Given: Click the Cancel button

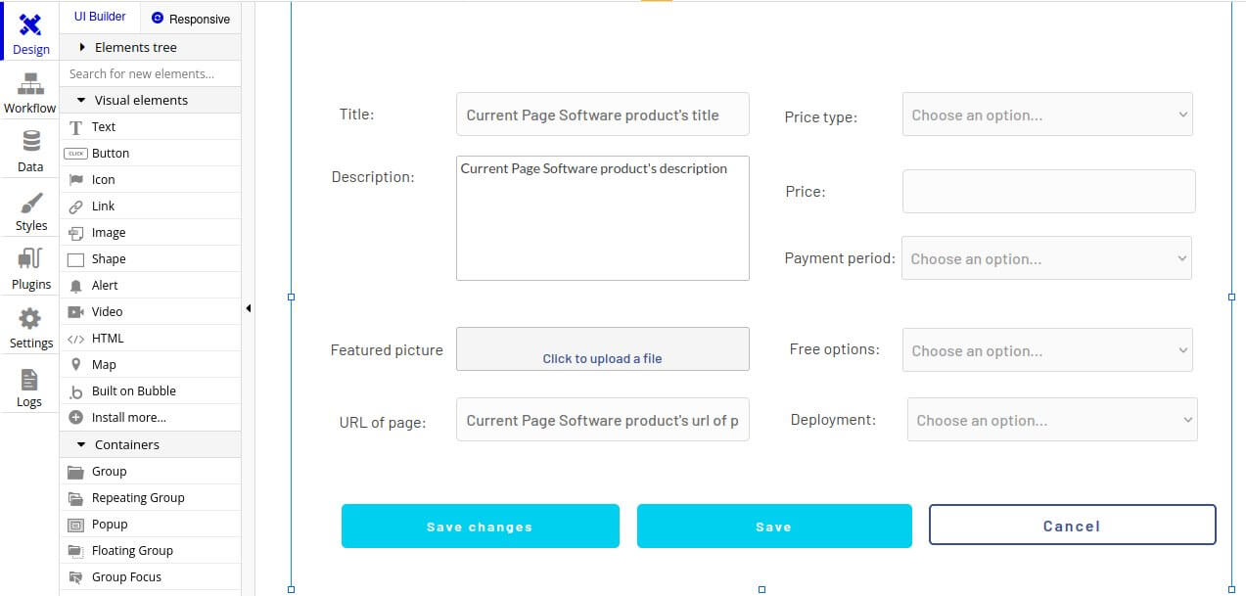Looking at the screenshot, I should click(x=1072, y=526).
